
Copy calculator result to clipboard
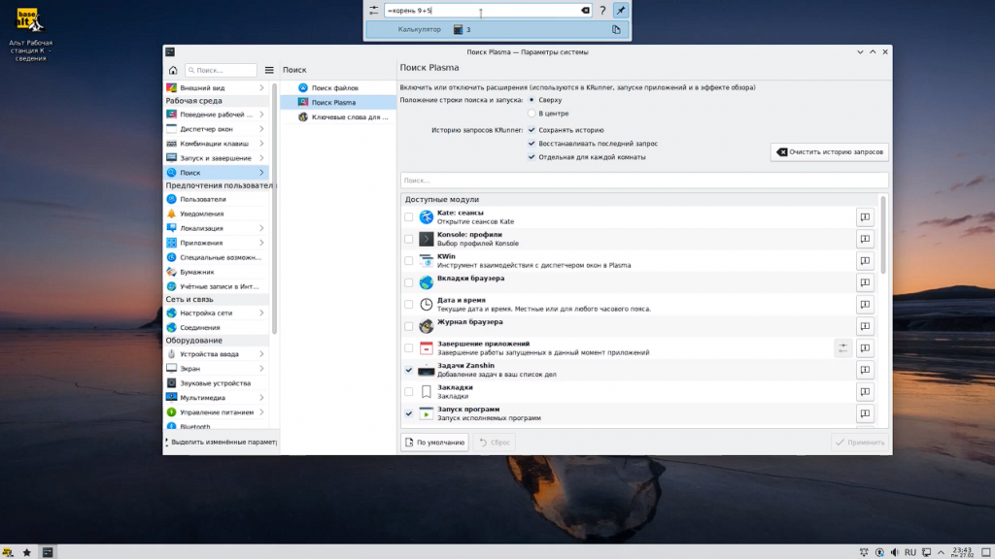click(616, 29)
